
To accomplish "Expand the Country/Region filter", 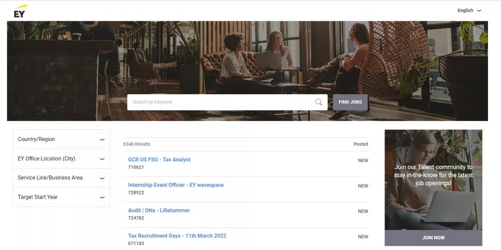I will tap(61, 139).
